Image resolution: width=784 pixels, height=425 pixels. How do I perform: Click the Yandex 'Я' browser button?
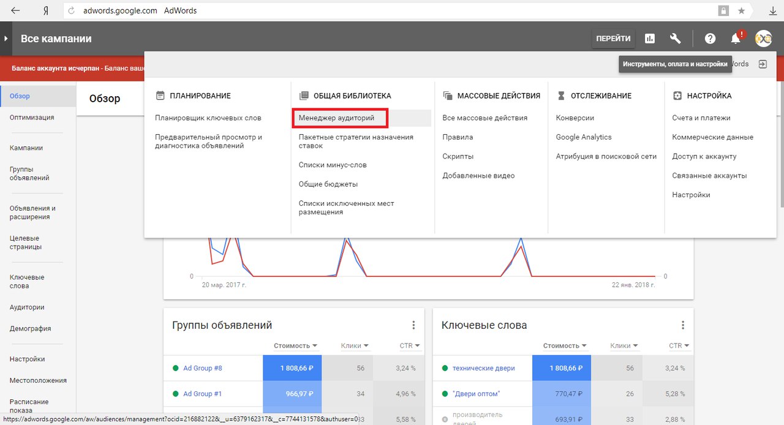[47, 10]
